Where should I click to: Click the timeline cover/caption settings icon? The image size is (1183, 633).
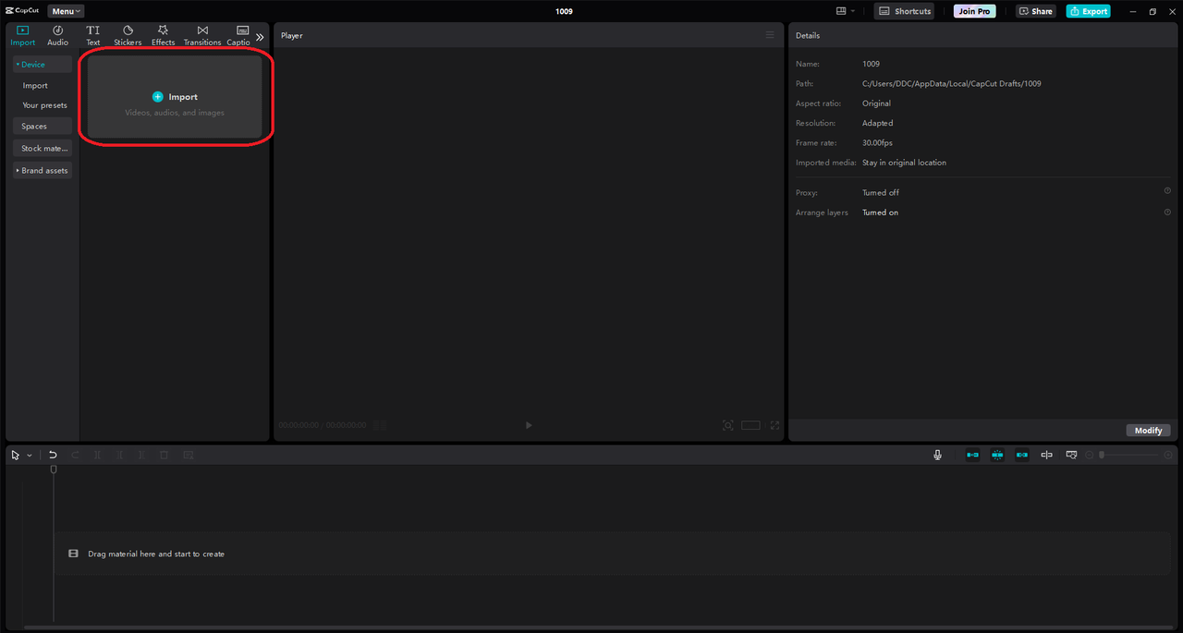[x=1071, y=455]
